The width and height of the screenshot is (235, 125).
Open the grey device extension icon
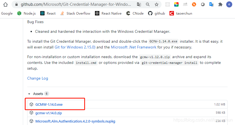[x=185, y=4]
